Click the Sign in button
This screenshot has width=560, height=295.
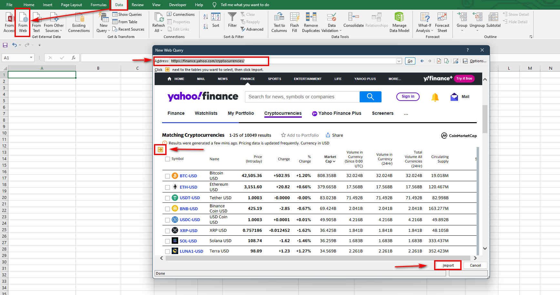pyautogui.click(x=408, y=96)
